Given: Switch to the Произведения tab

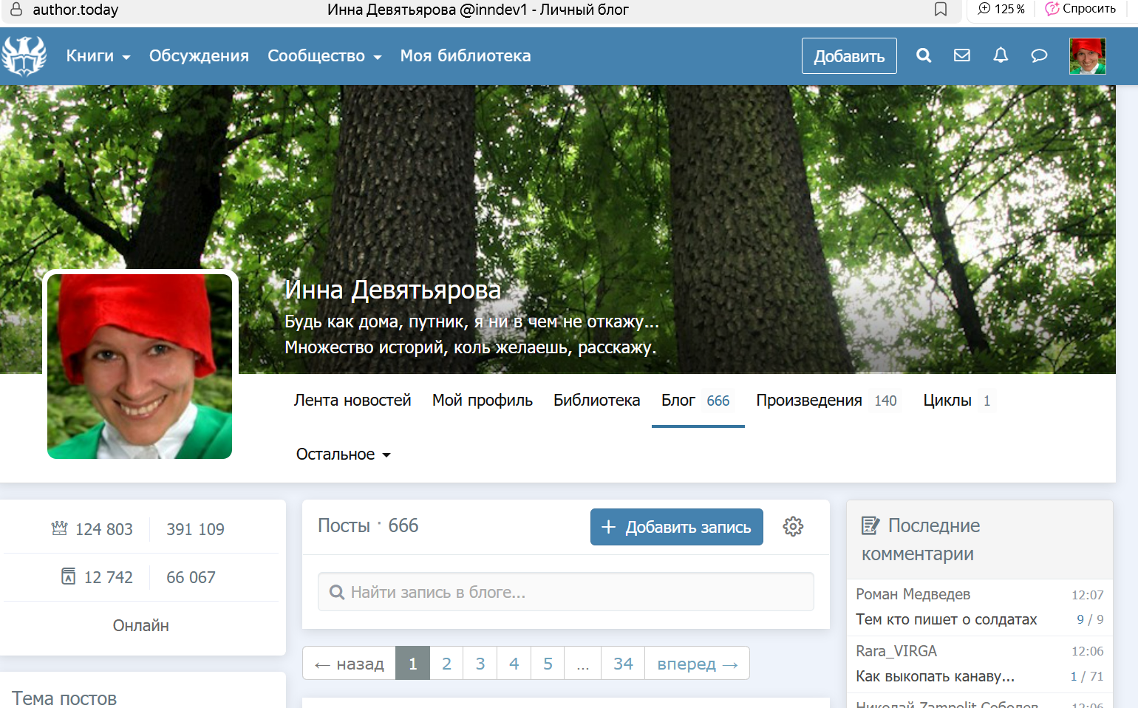Looking at the screenshot, I should pos(809,401).
